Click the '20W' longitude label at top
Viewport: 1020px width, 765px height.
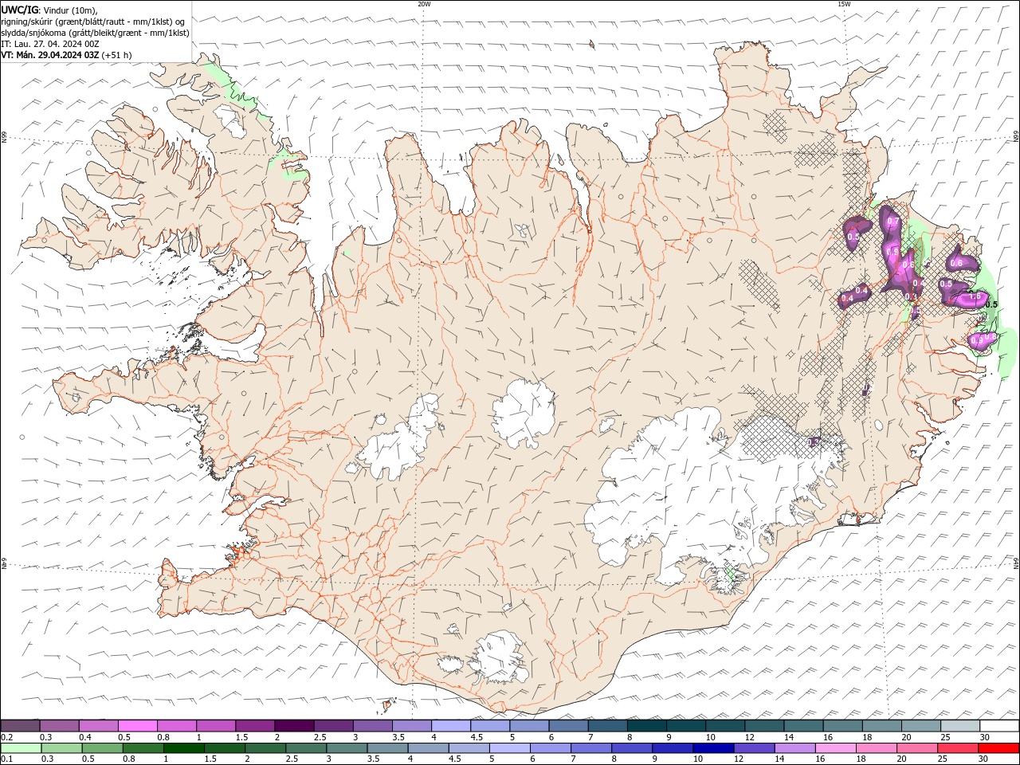424,4
